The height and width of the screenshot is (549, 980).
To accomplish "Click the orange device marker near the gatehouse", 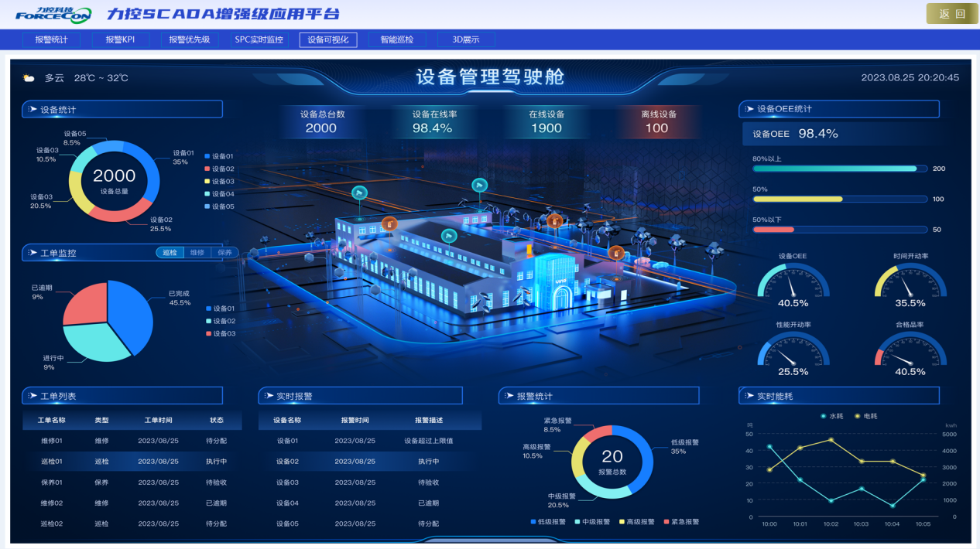I will (616, 252).
